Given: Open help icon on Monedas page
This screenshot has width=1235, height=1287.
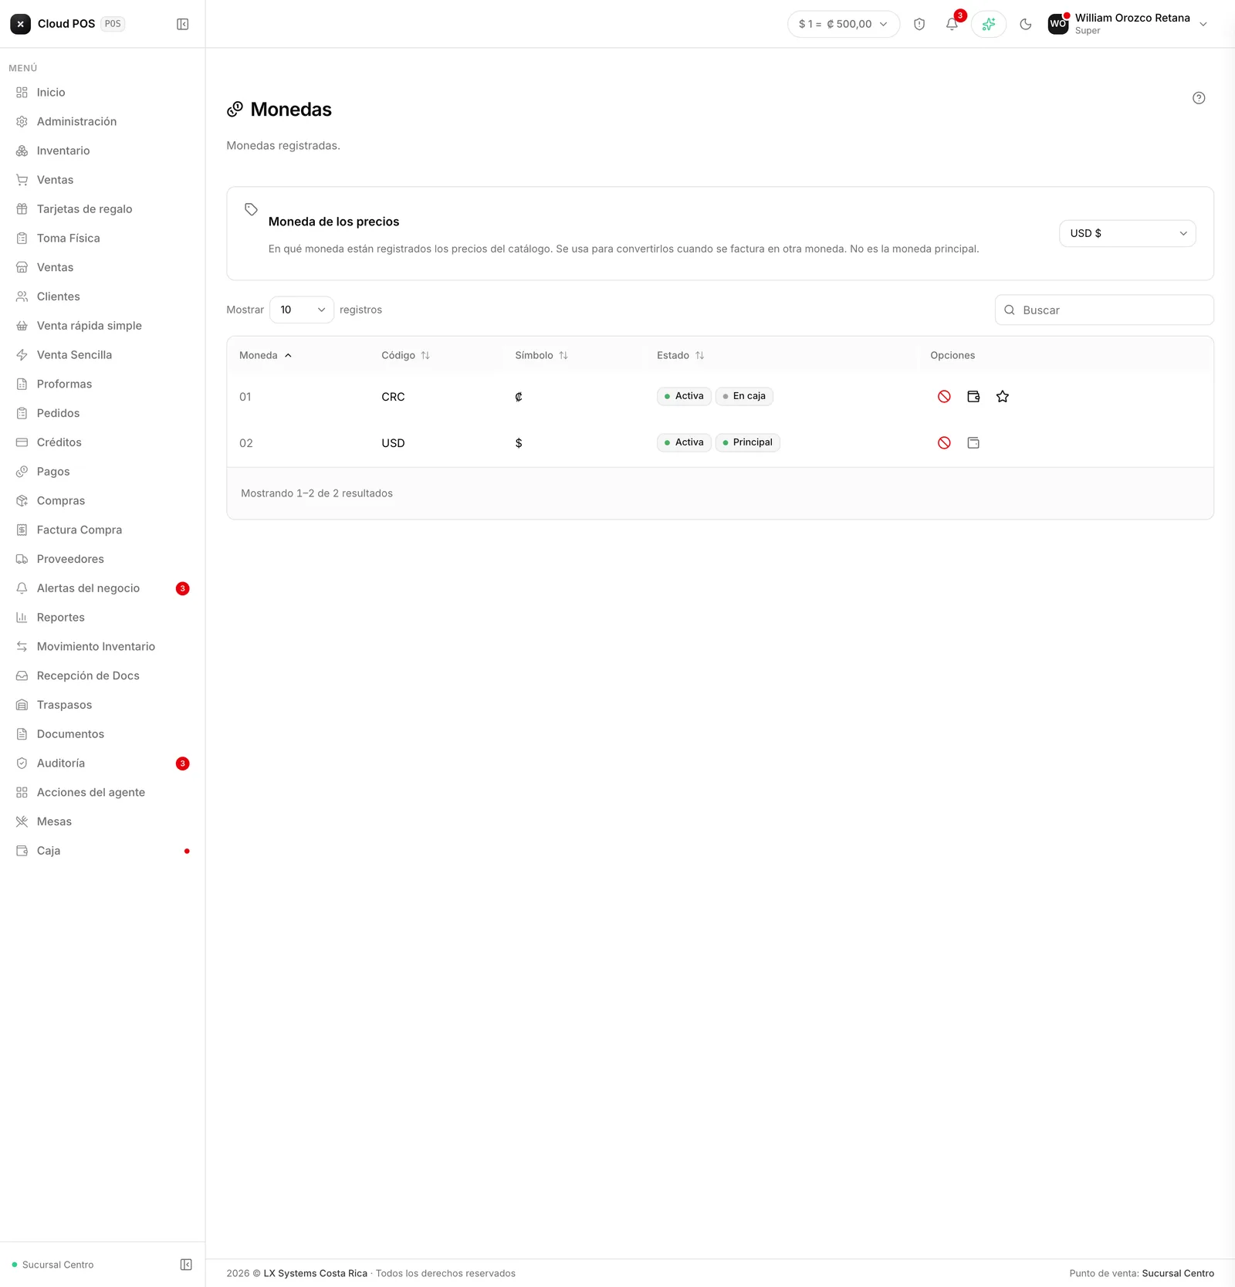Looking at the screenshot, I should pos(1199,98).
